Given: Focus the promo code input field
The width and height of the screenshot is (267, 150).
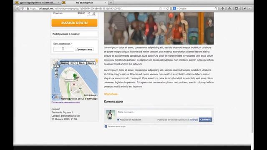Looking at the screenshot, I should (64, 49).
